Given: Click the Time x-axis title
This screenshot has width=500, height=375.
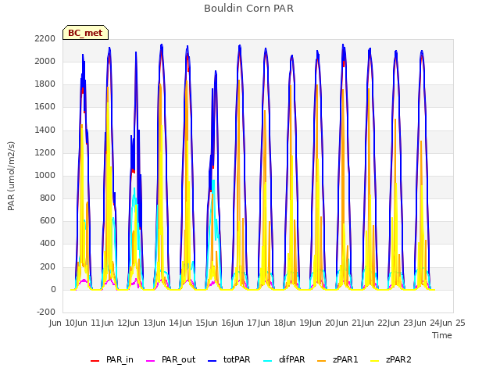Looking at the screenshot, I should [x=442, y=335].
